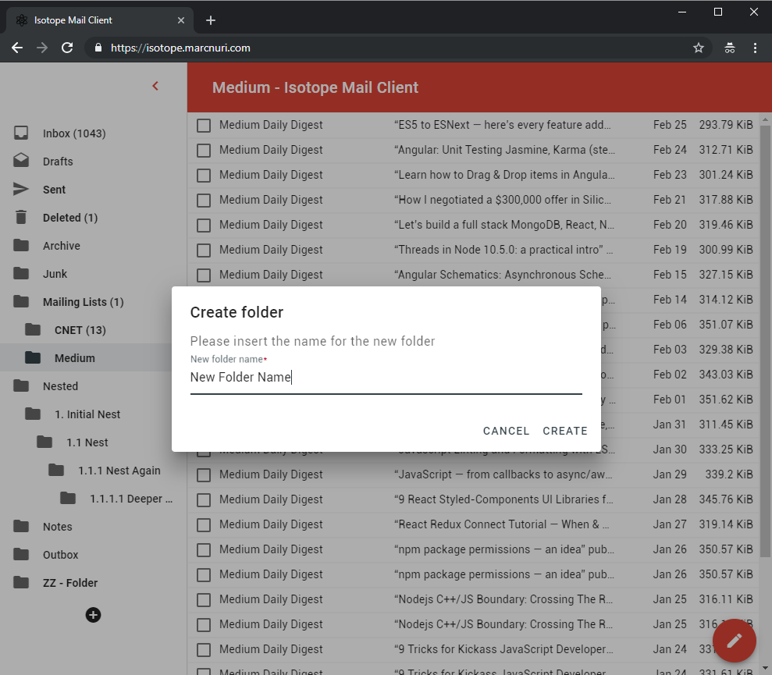Screen dimensions: 772x675
Task: Click the browser back arrow
Action: point(17,48)
